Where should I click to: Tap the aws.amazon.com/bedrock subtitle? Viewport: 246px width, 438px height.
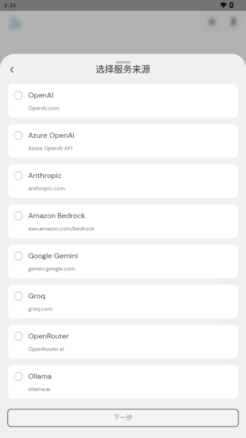(x=61, y=229)
